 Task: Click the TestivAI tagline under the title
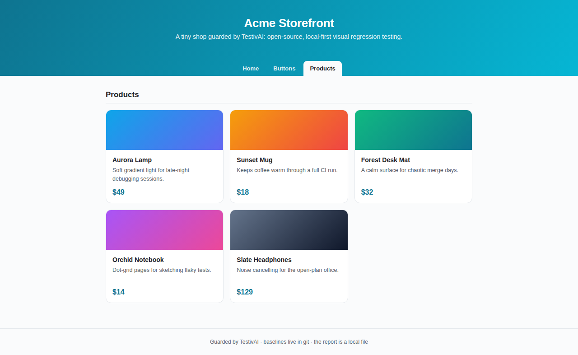(289, 37)
